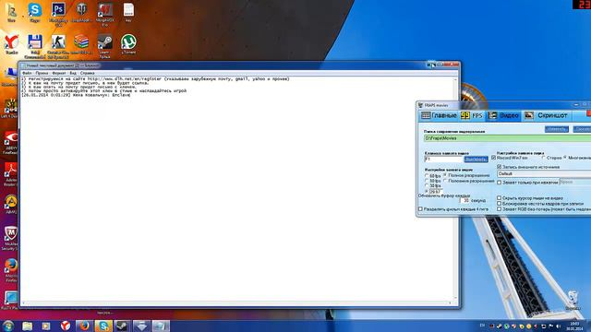Click the buffer update seconds field
Screen dimensions: 591x332
[464, 201]
